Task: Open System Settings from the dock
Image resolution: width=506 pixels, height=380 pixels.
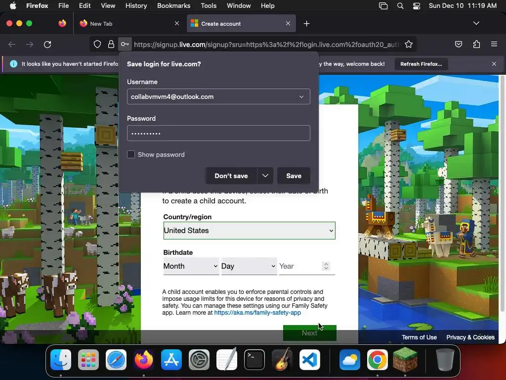Action: [x=199, y=360]
